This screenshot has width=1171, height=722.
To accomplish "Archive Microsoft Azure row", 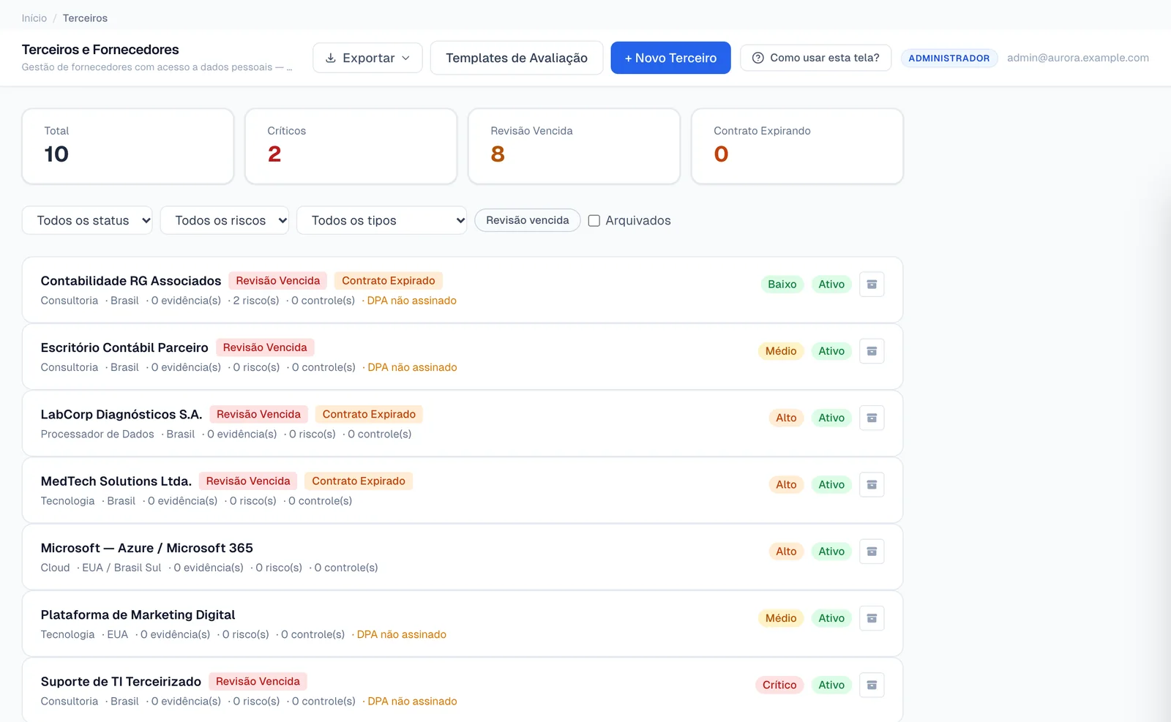I will 872,552.
